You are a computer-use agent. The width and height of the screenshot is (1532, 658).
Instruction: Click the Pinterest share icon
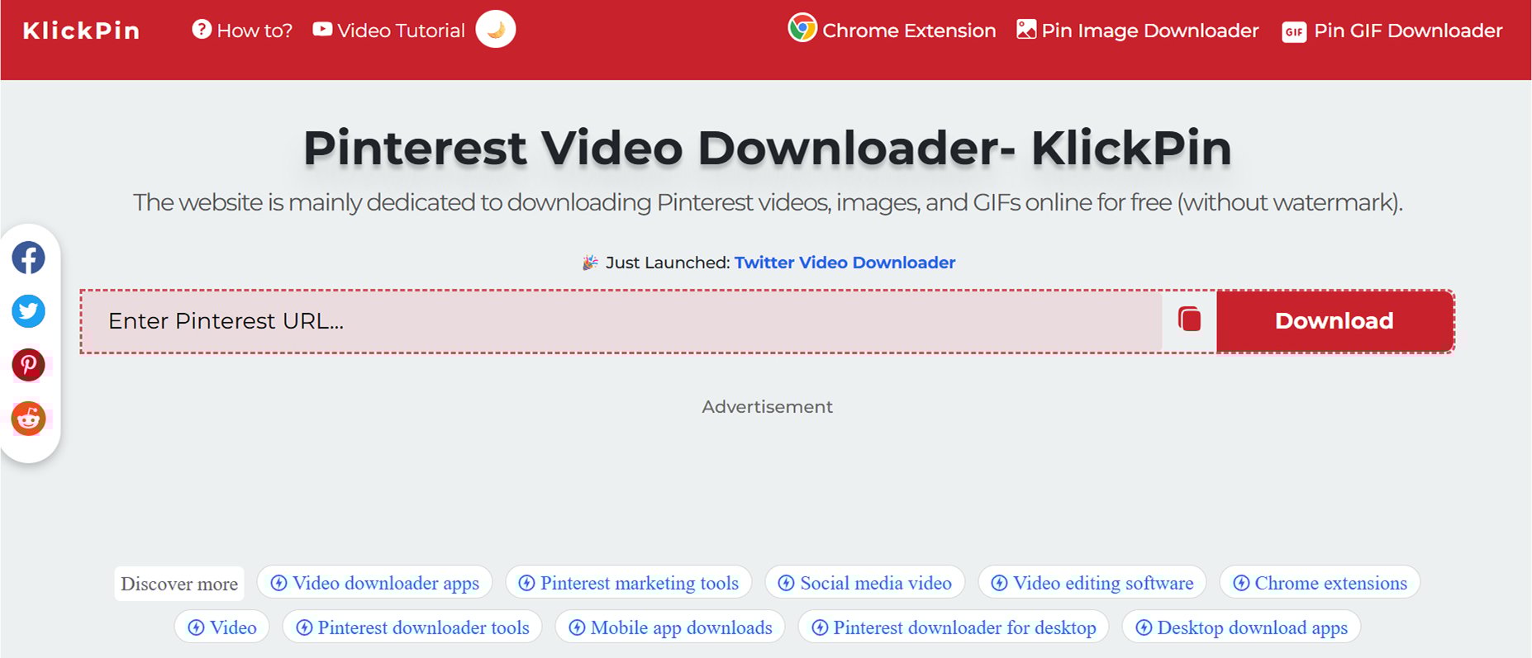(x=29, y=365)
